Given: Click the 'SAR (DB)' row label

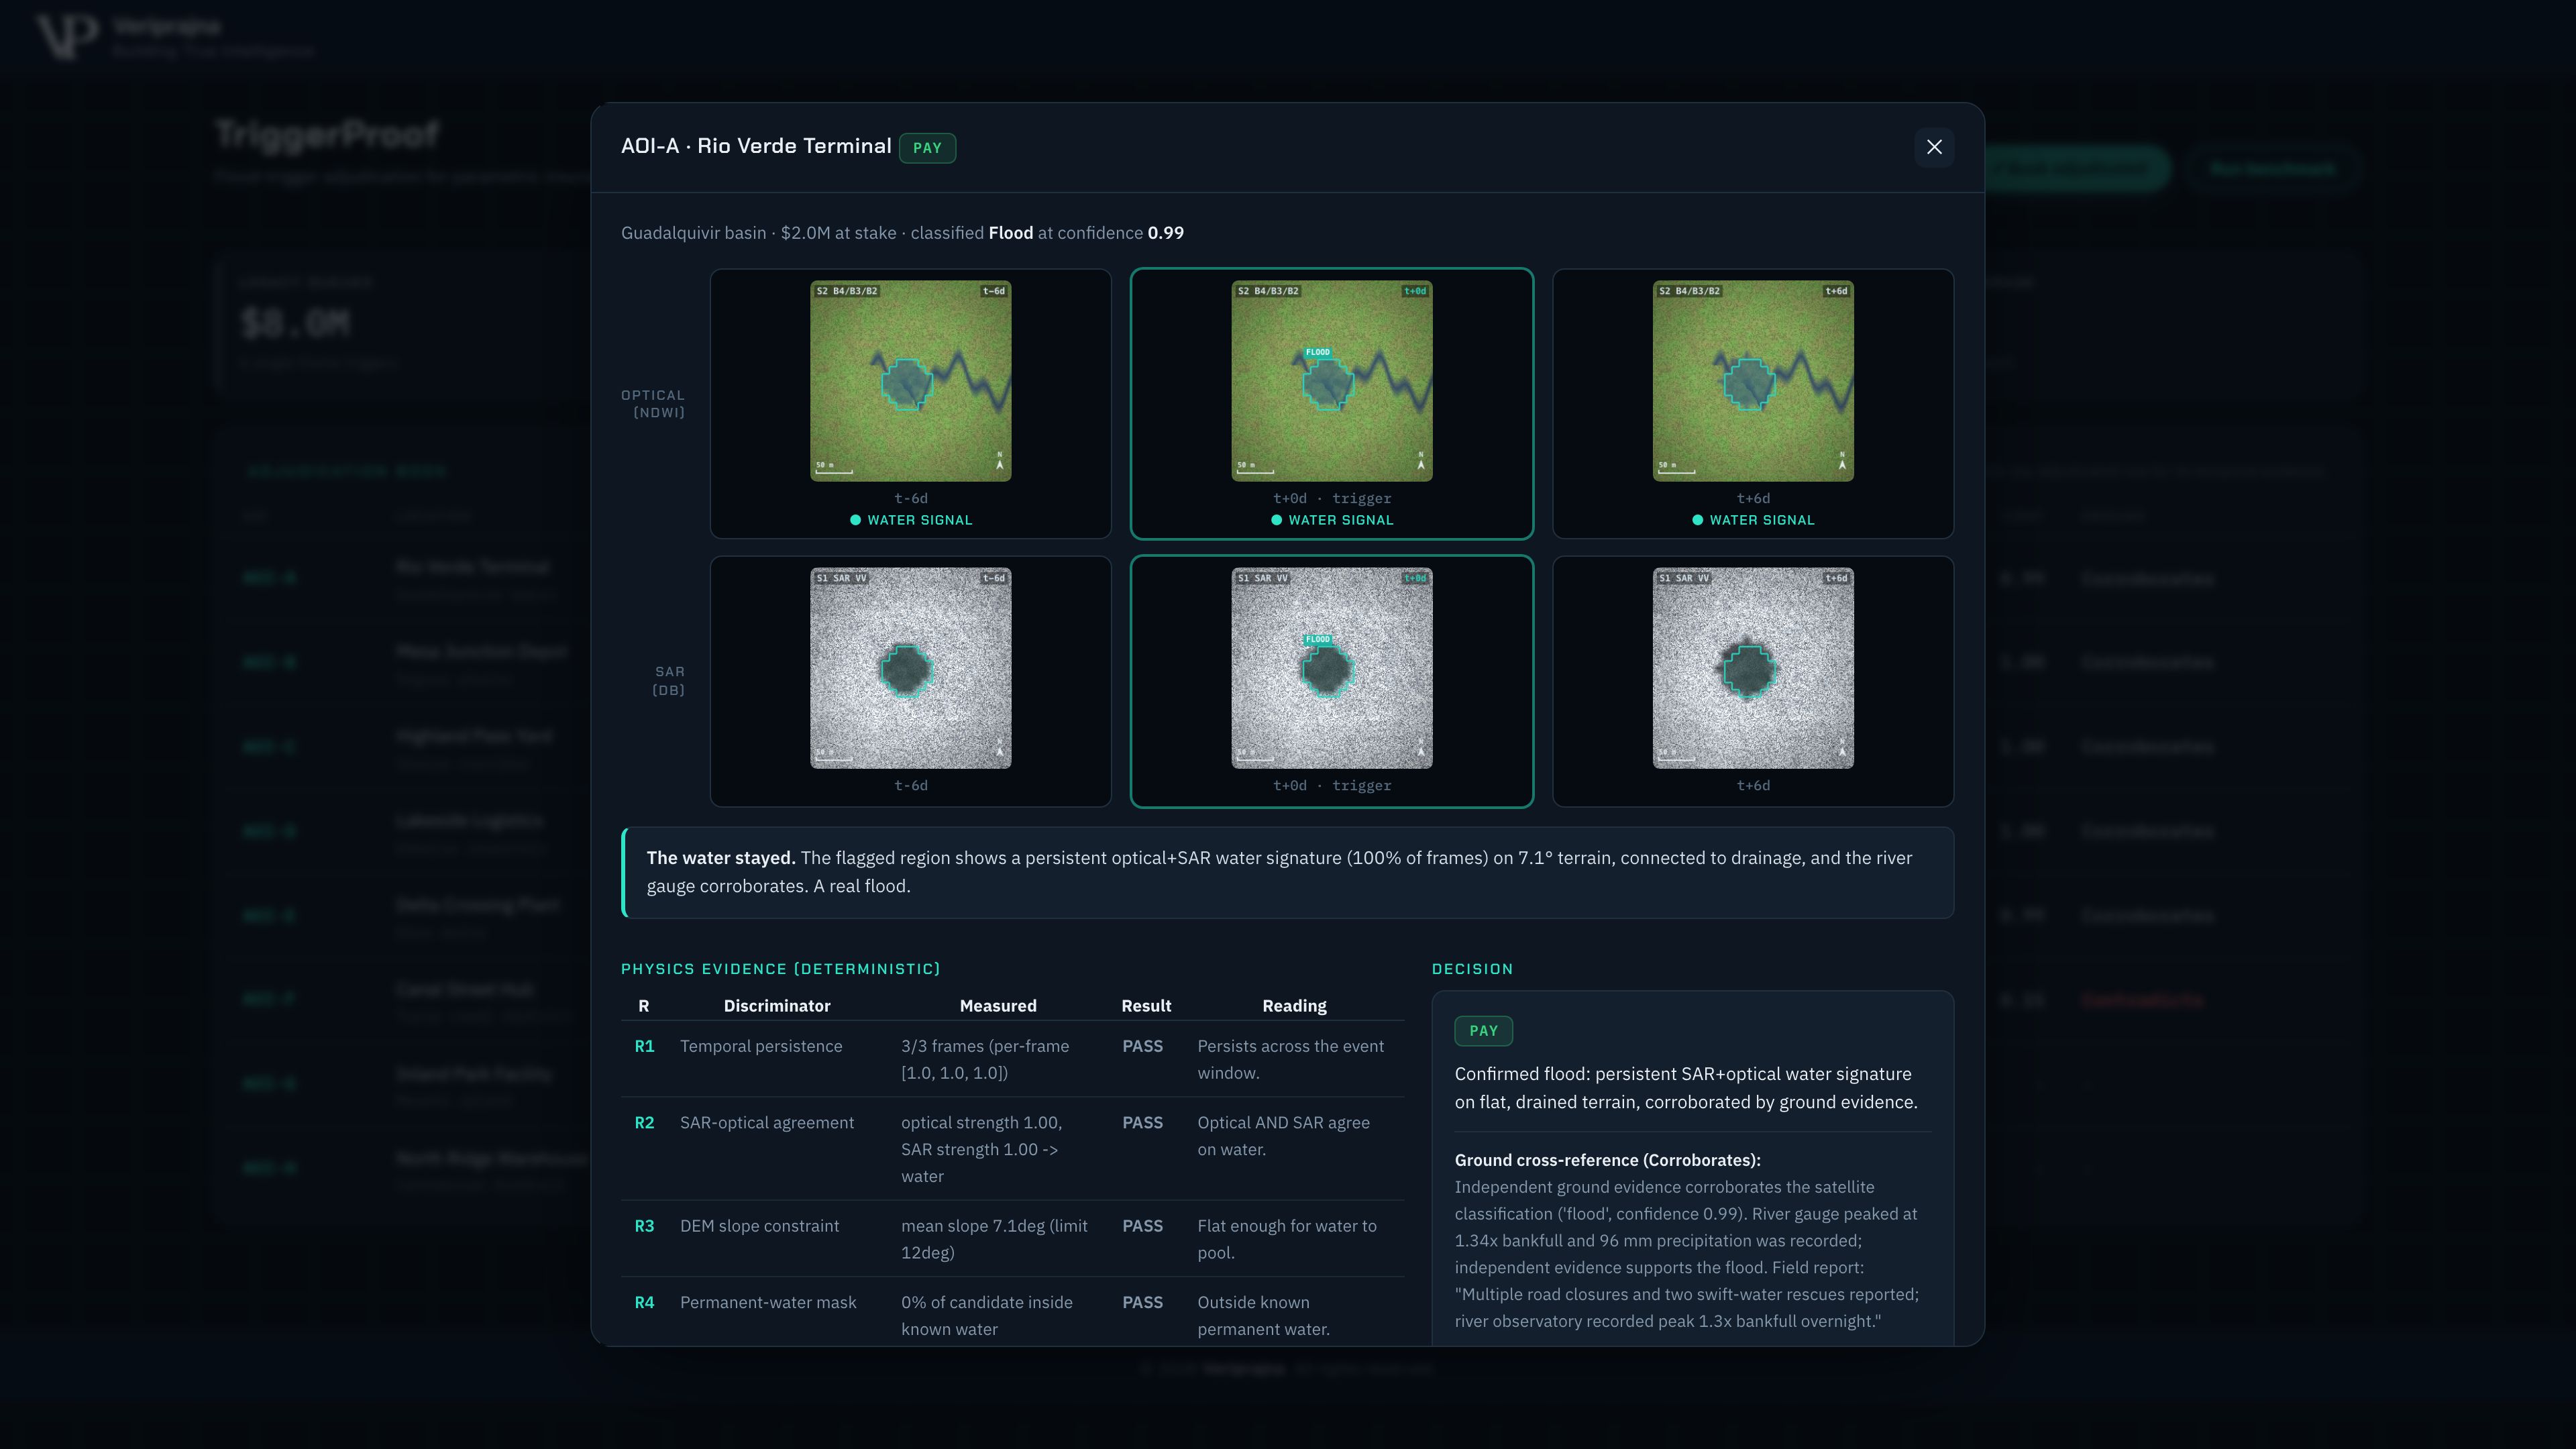Looking at the screenshot, I should tap(668, 681).
